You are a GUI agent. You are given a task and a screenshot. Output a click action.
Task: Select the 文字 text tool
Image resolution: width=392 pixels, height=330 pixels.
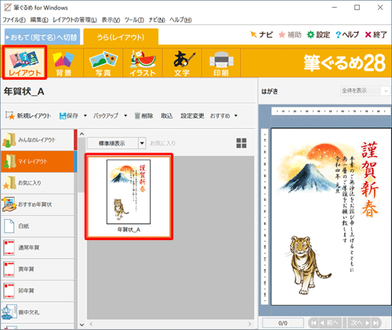[182, 63]
